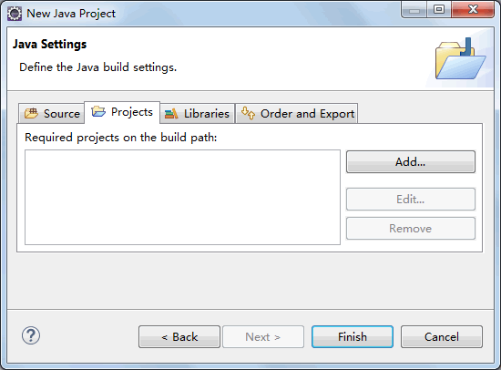
Task: Click the package icon on the Source tab
Action: (31, 113)
